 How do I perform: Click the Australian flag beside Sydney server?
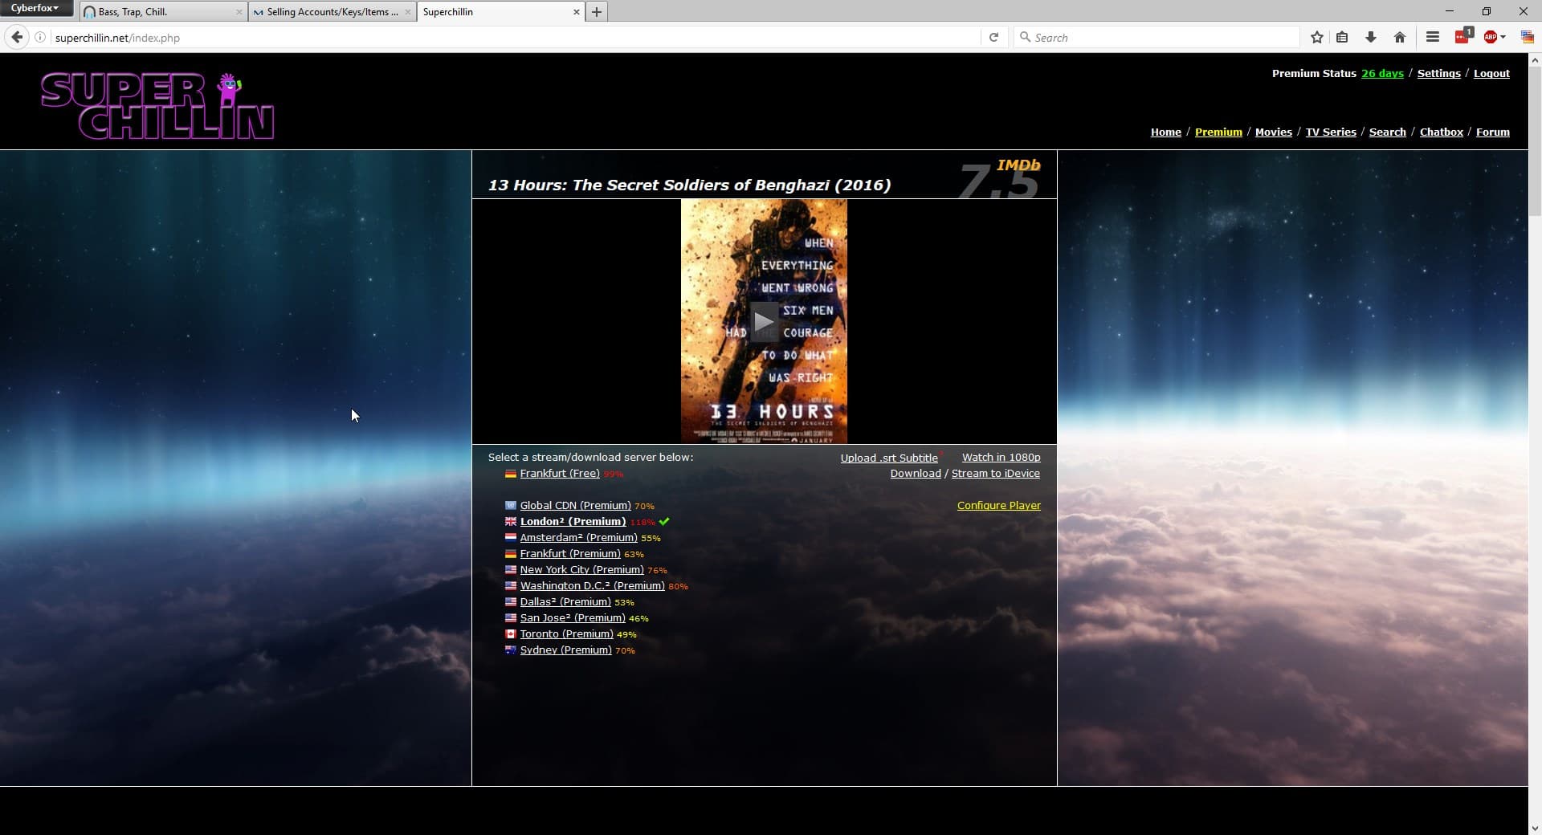coord(510,650)
